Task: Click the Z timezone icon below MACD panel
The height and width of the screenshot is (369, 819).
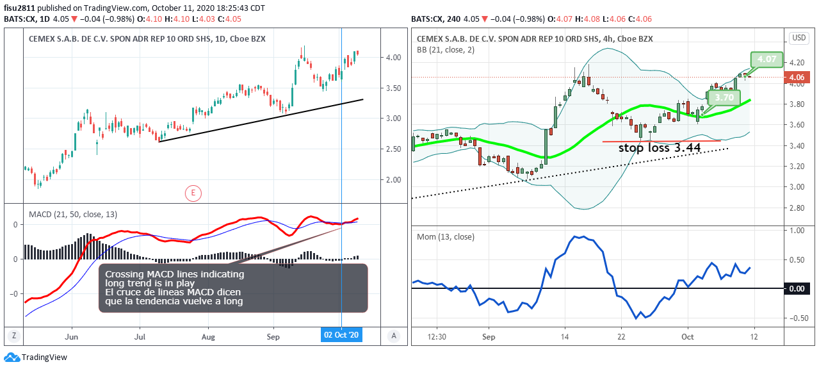Action: 13,336
